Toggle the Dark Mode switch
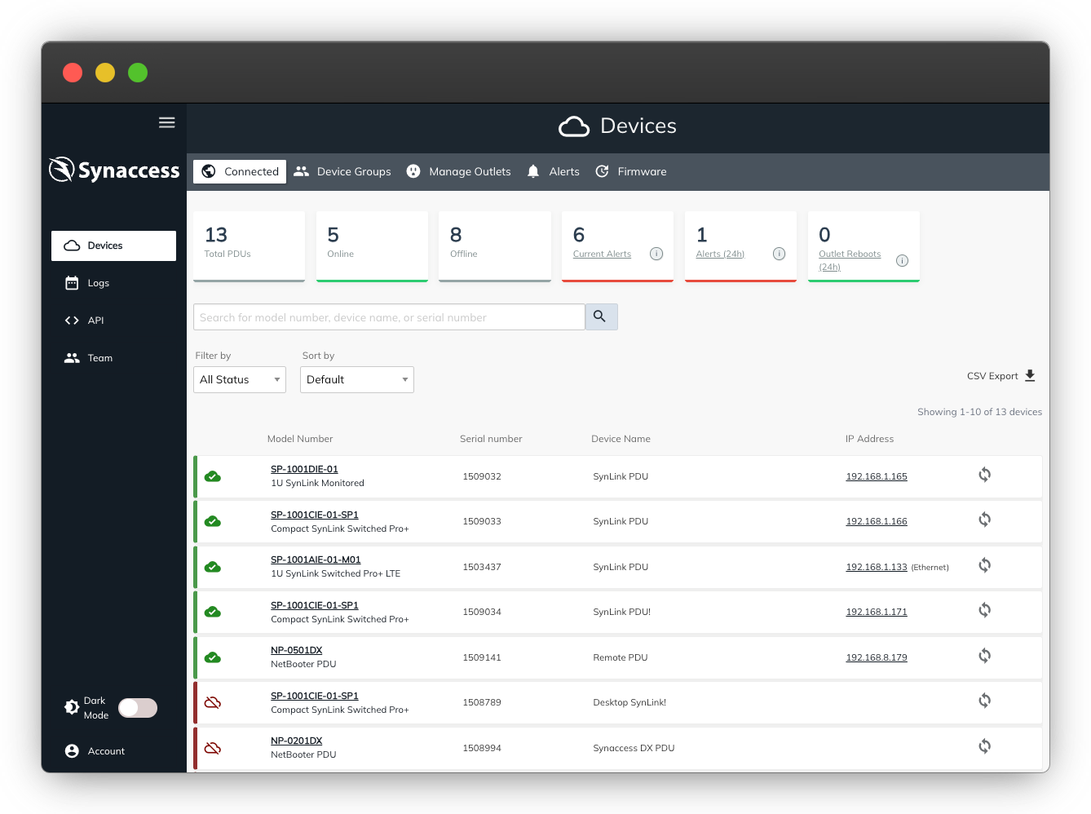The height and width of the screenshot is (814, 1091). 138,708
